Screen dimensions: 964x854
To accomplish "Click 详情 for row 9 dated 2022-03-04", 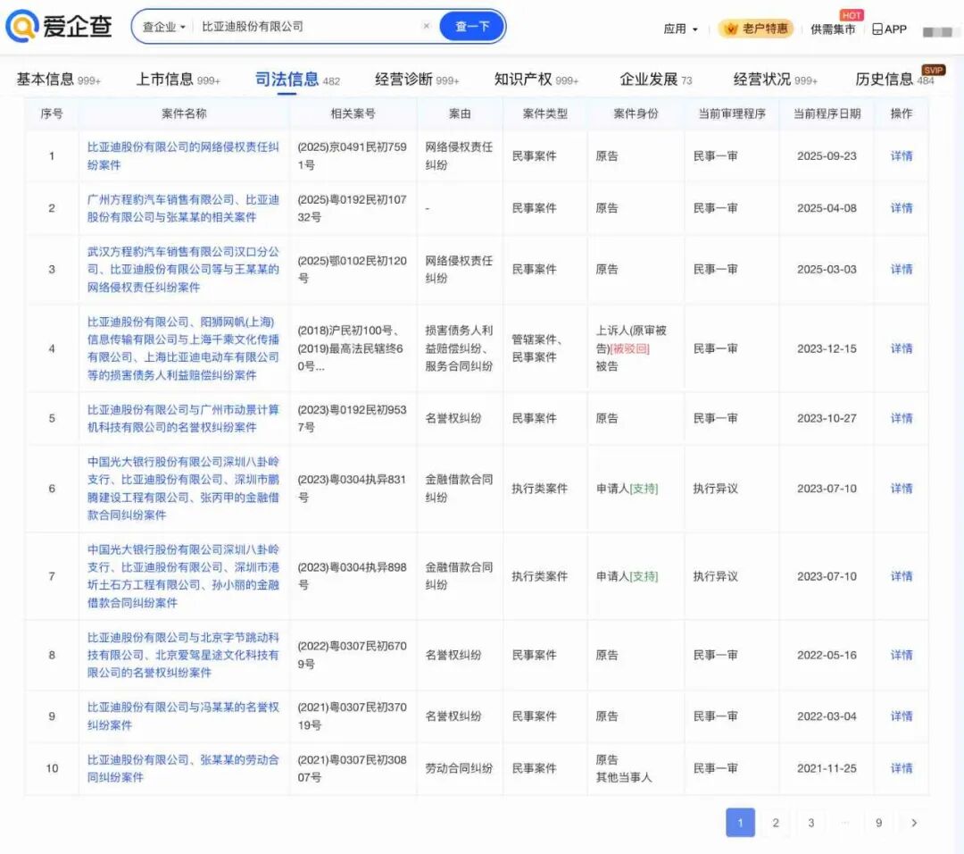I will 902,716.
